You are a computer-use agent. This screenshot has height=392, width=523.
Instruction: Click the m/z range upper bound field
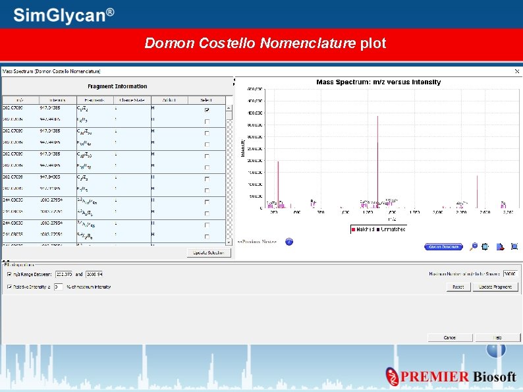point(94,274)
